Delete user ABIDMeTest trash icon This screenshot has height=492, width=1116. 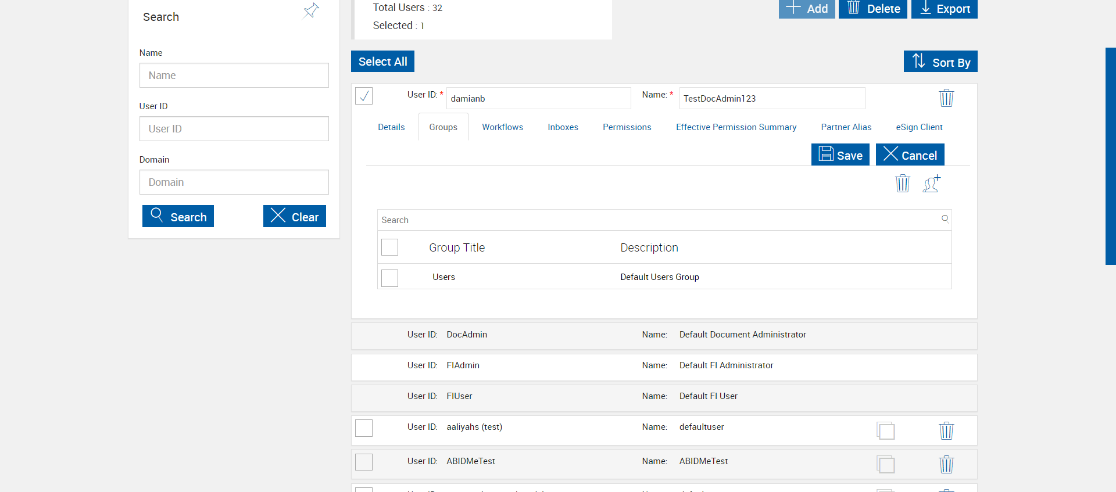[946, 464]
